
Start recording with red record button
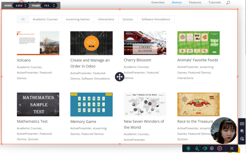tap(220, 148)
